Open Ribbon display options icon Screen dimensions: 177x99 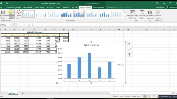pos(157,3)
